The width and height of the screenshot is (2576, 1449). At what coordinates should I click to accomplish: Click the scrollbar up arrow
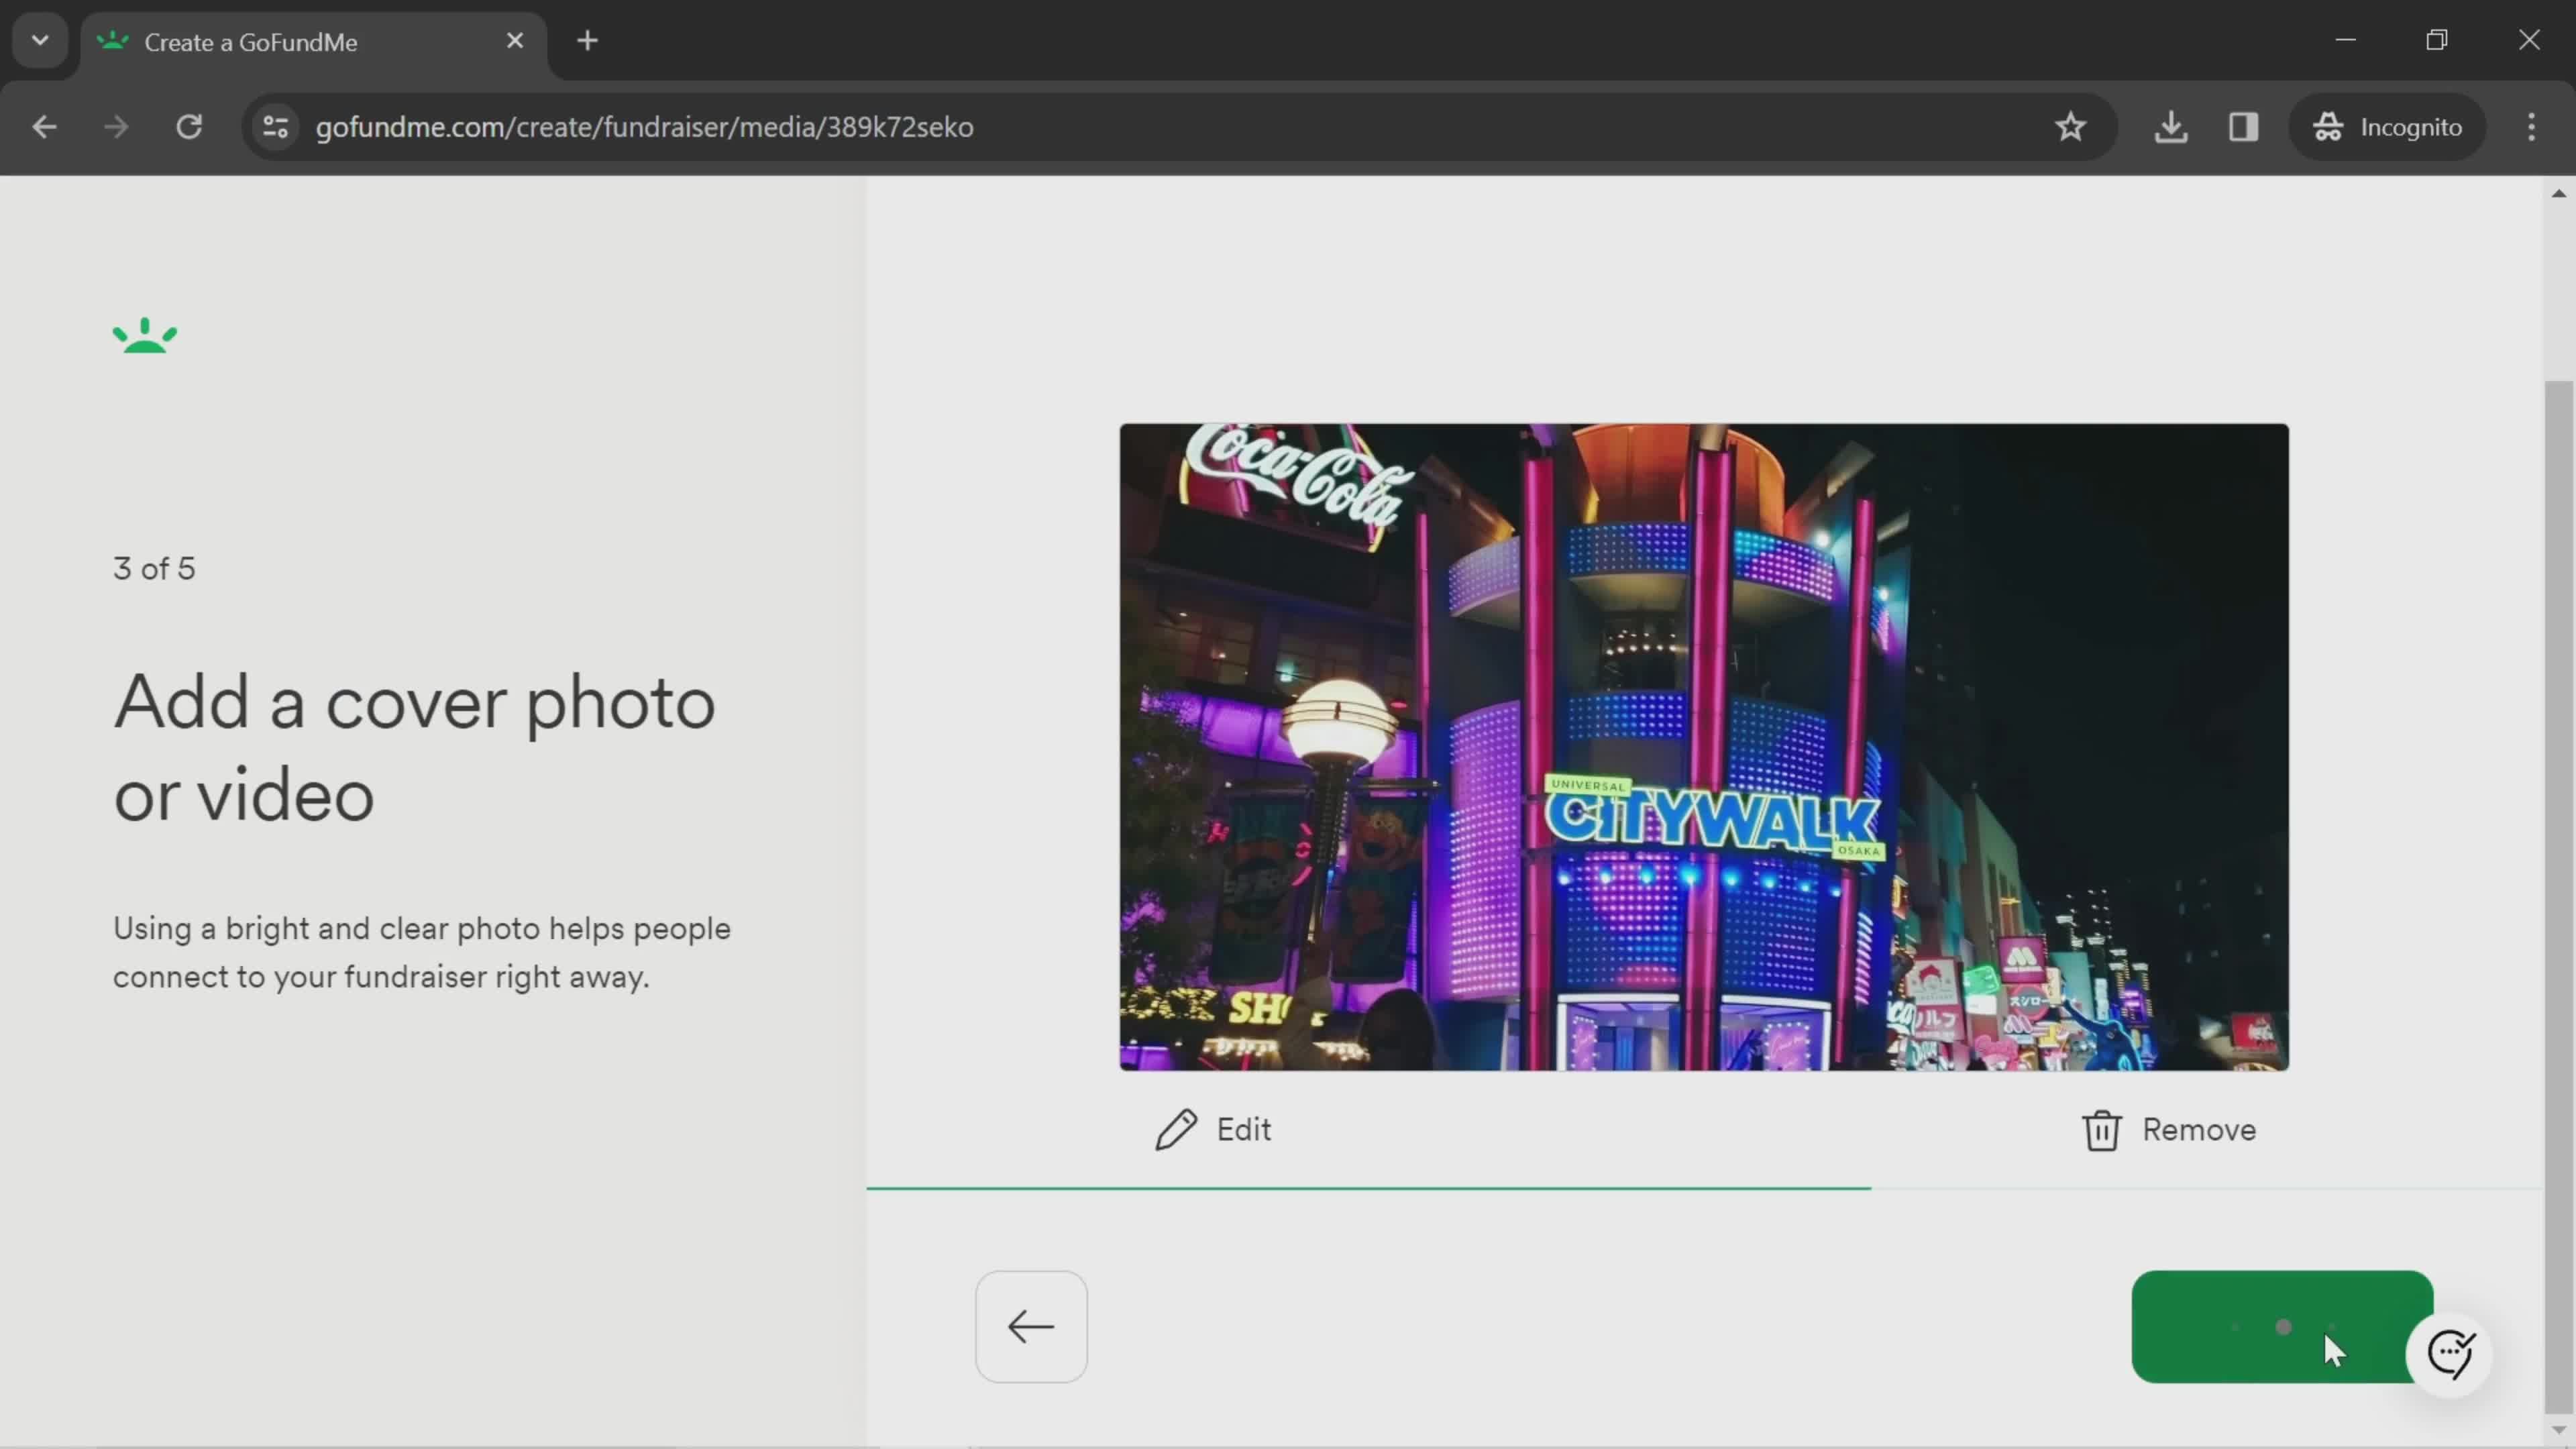2558,193
